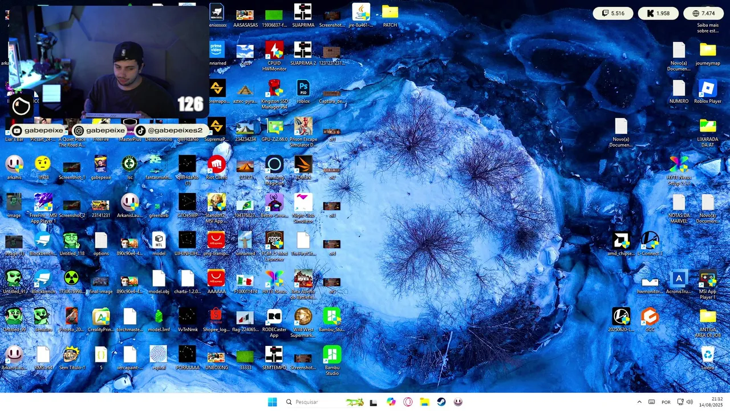Select the Better-Crew... Among Us icon

(274, 205)
